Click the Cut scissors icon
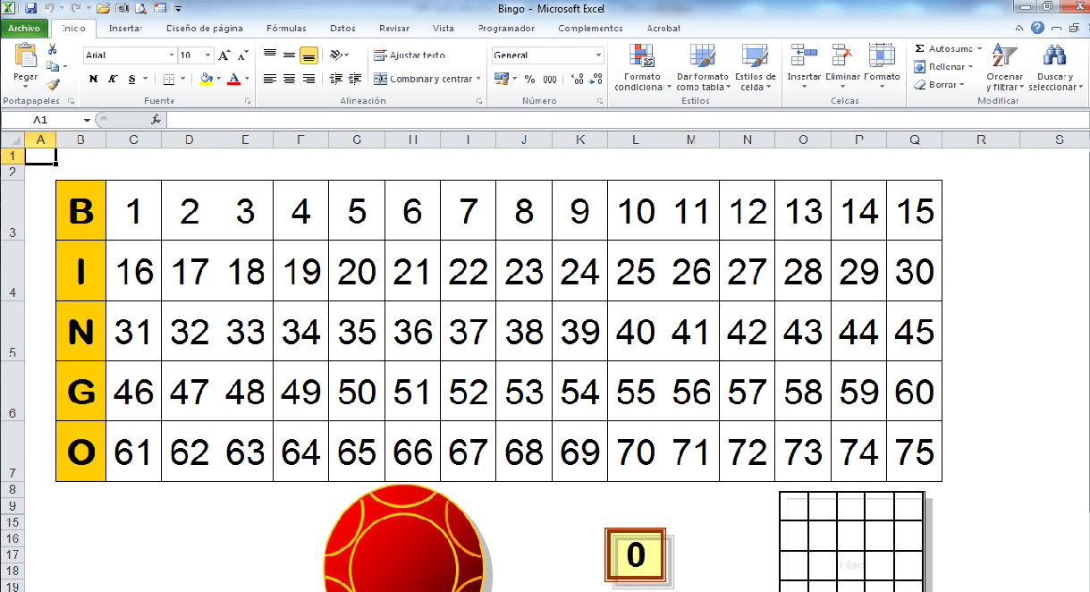1090x592 pixels. [53, 49]
